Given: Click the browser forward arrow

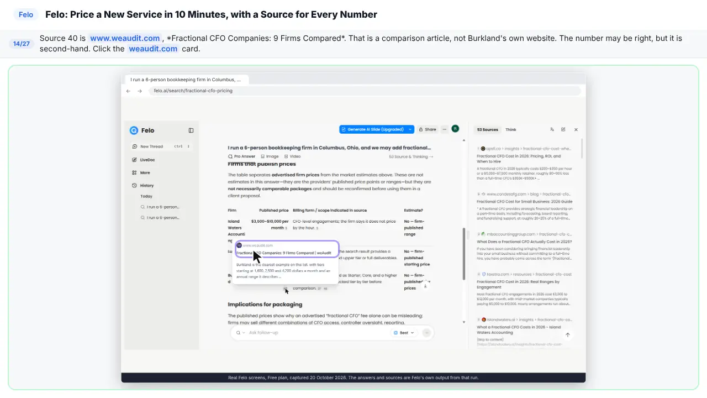Looking at the screenshot, I should (x=140, y=91).
